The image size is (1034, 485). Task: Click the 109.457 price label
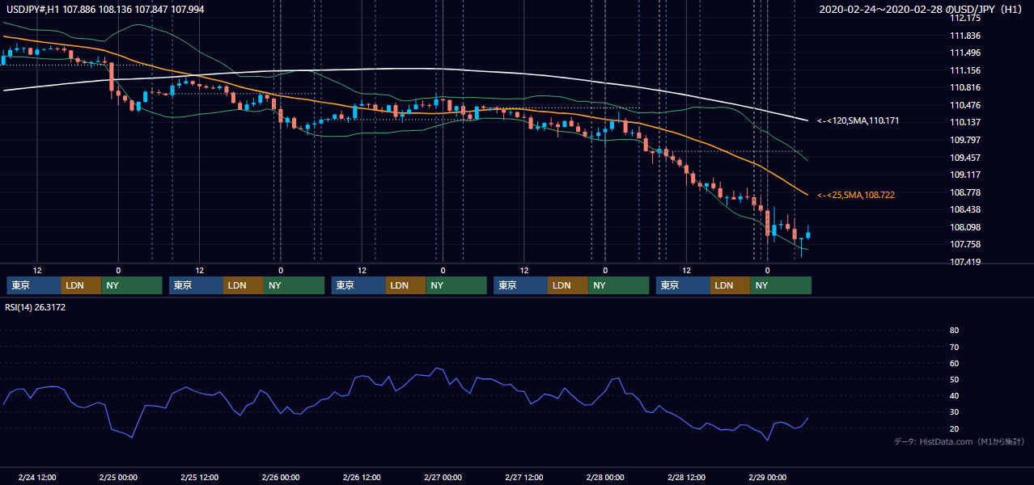tap(964, 158)
